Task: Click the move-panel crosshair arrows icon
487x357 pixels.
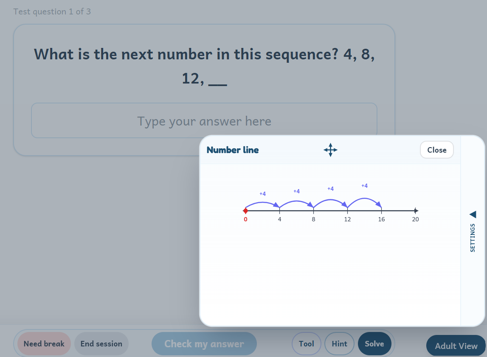Action: pyautogui.click(x=330, y=150)
